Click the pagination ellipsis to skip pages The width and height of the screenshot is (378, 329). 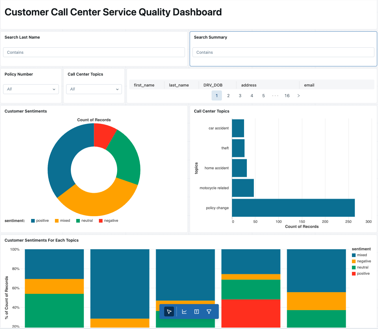click(x=275, y=96)
